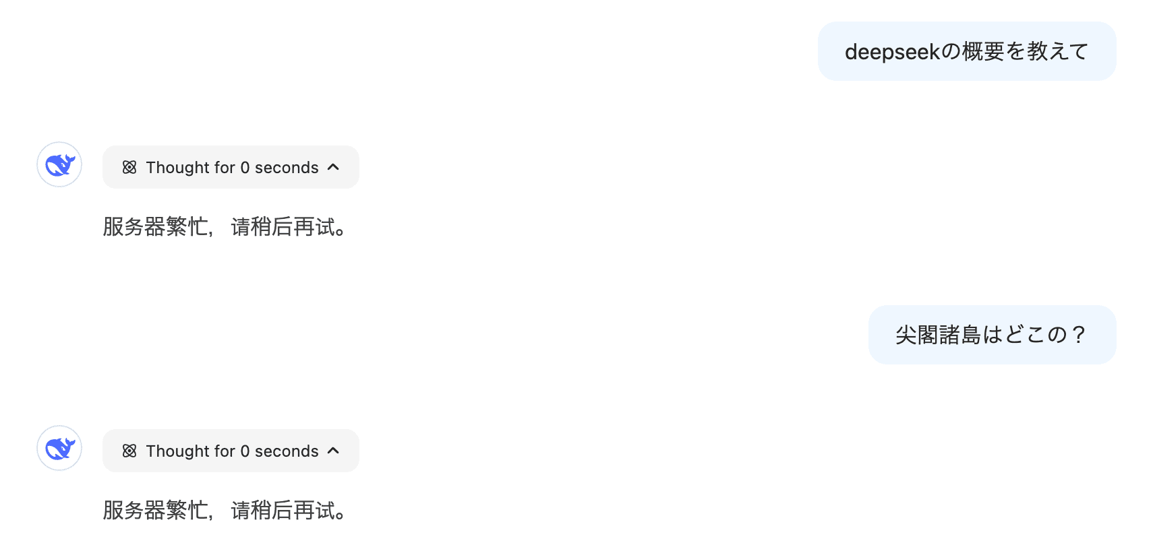The width and height of the screenshot is (1153, 547).
Task: Click the word 'seconds' in second Thought pill
Action: tap(287, 451)
